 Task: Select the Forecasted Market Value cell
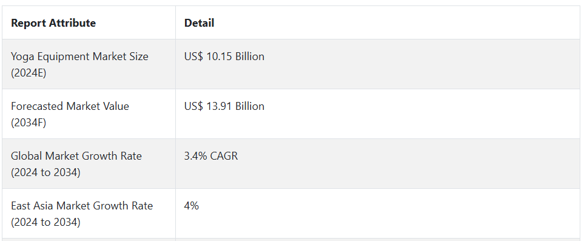click(89, 114)
